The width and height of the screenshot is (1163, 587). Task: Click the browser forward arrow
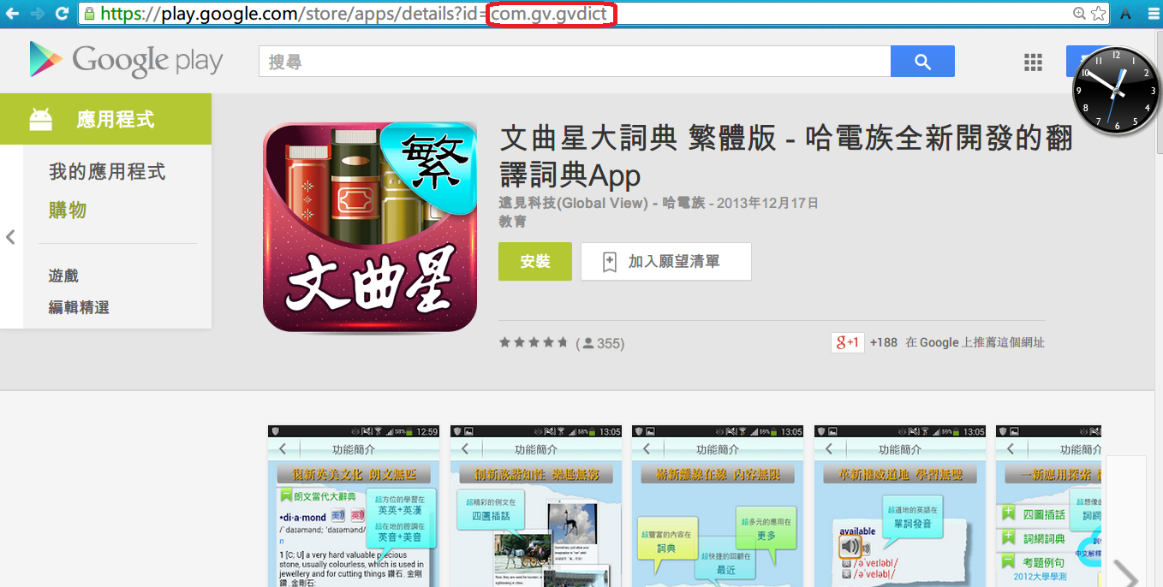(x=37, y=14)
